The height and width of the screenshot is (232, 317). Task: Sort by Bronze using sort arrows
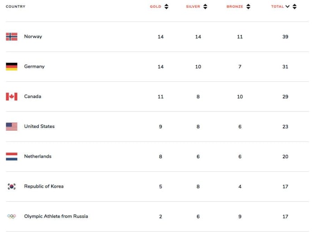pos(248,7)
